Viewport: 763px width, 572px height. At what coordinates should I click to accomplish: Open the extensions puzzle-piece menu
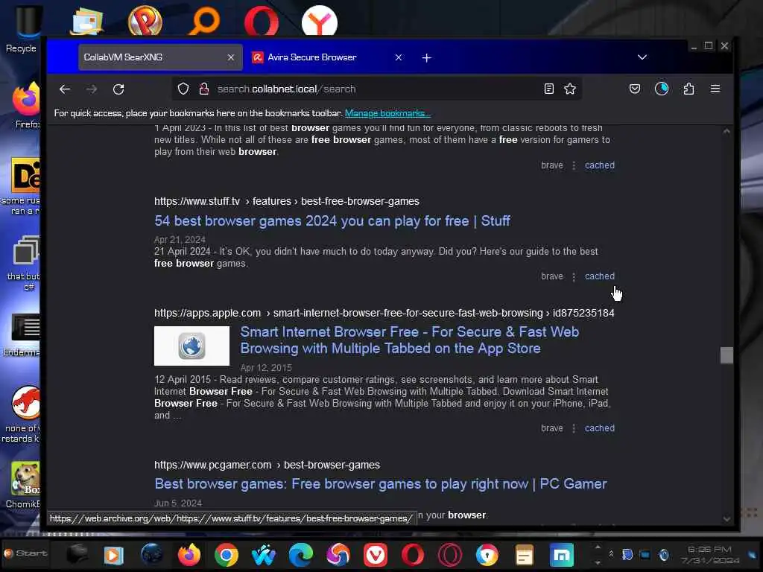click(688, 89)
